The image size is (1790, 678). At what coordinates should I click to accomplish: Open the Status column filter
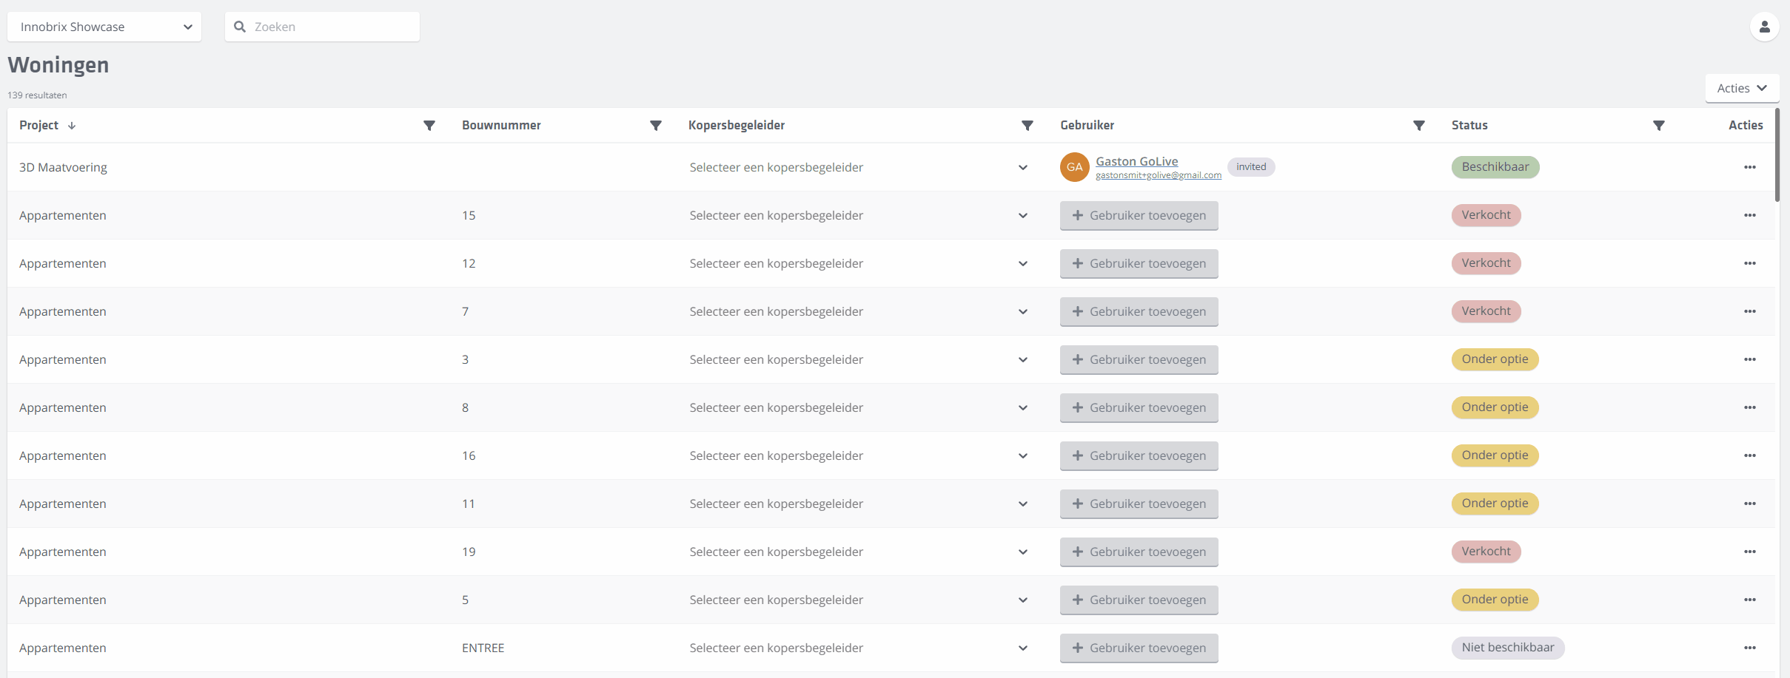1658,126
